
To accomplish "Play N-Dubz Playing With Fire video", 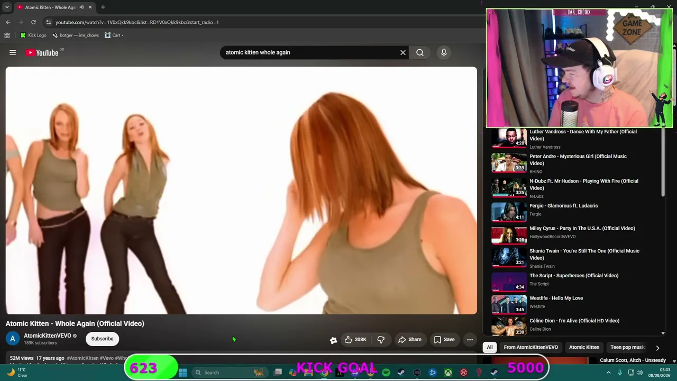I will 584,185.
